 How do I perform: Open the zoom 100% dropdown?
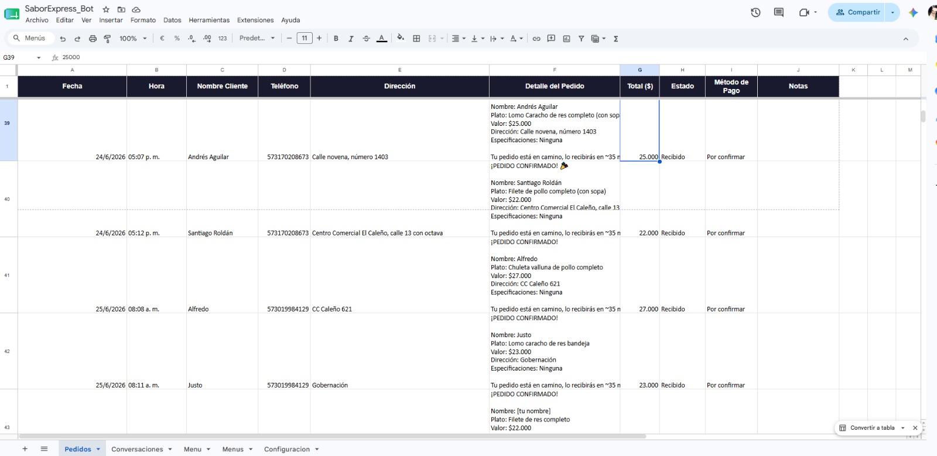(x=133, y=39)
